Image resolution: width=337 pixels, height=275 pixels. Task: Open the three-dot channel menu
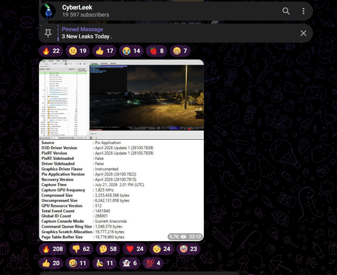tap(303, 11)
